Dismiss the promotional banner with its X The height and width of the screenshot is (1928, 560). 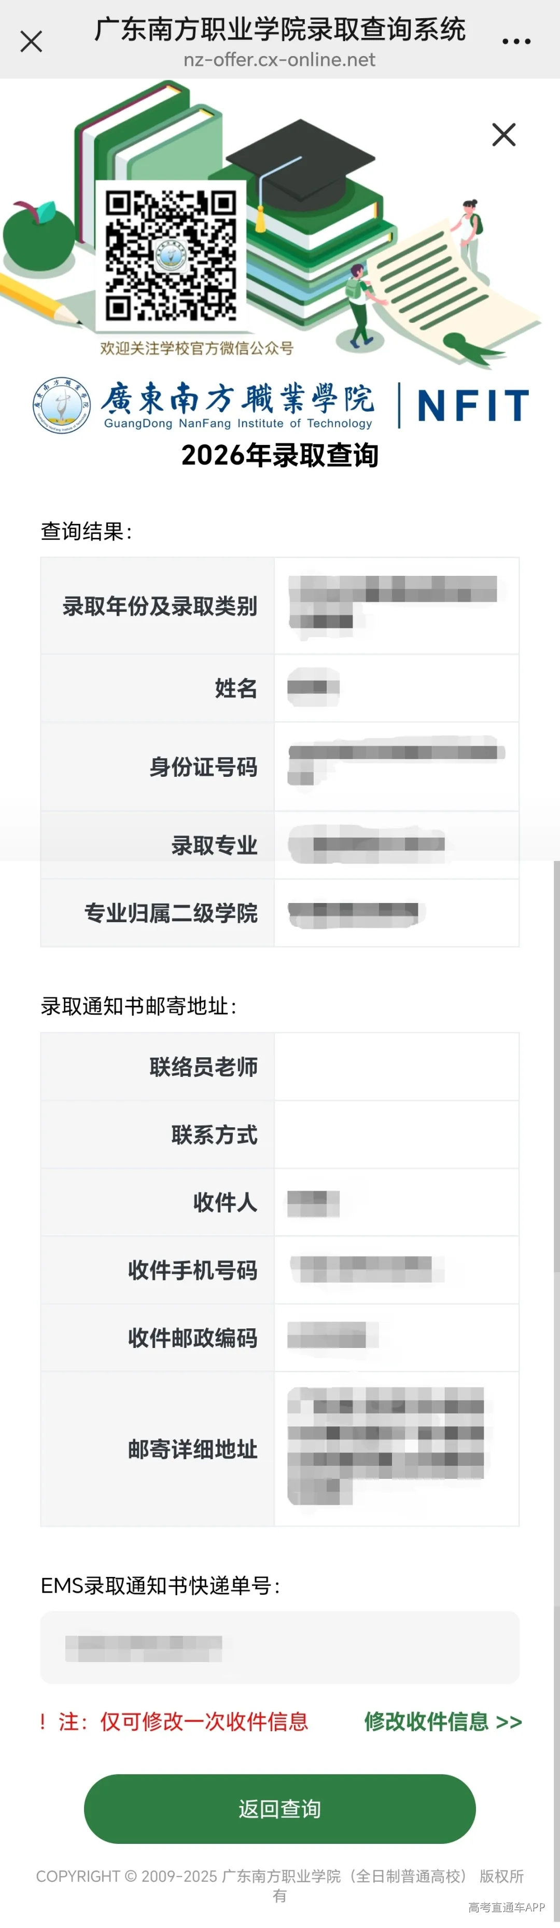click(504, 134)
